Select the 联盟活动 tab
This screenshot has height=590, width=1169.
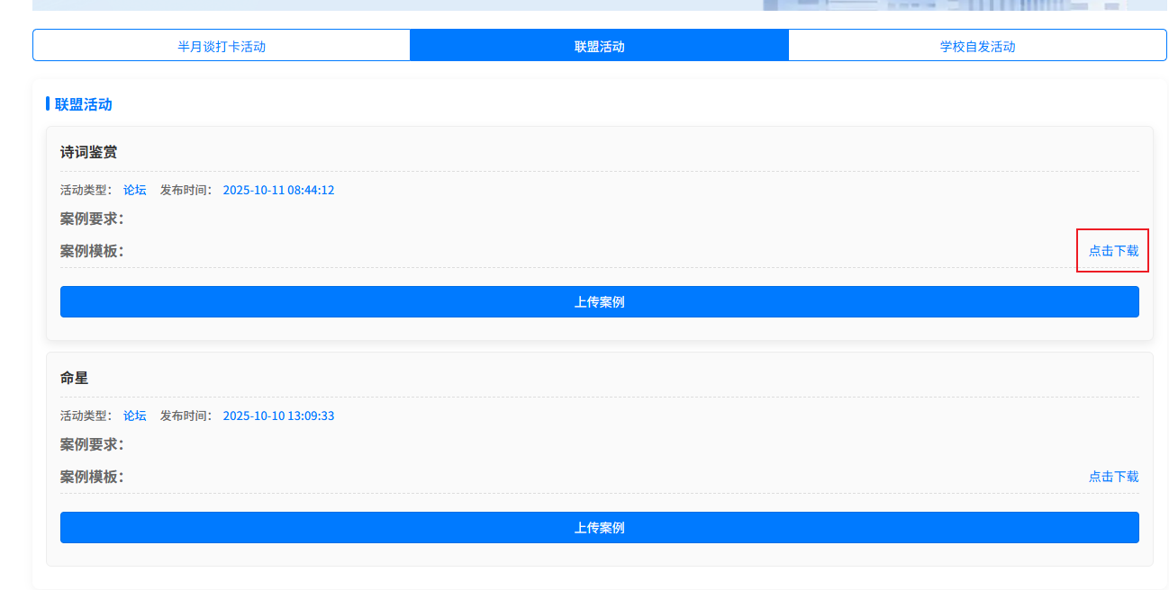(599, 46)
